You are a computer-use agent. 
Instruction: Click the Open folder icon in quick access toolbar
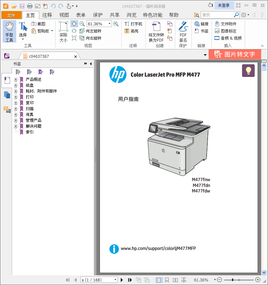pos(14,6)
